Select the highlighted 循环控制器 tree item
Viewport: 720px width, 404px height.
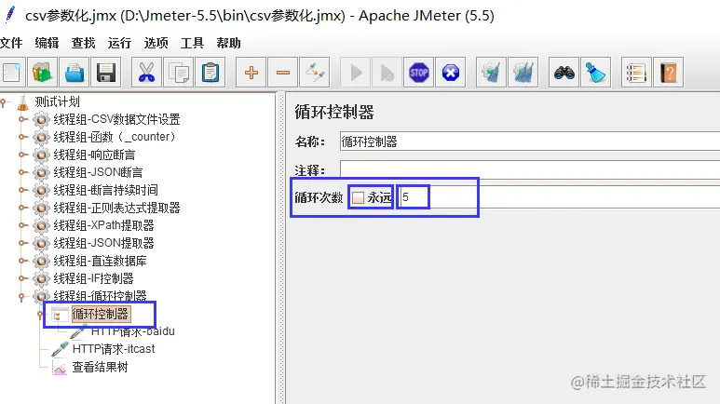tap(101, 314)
